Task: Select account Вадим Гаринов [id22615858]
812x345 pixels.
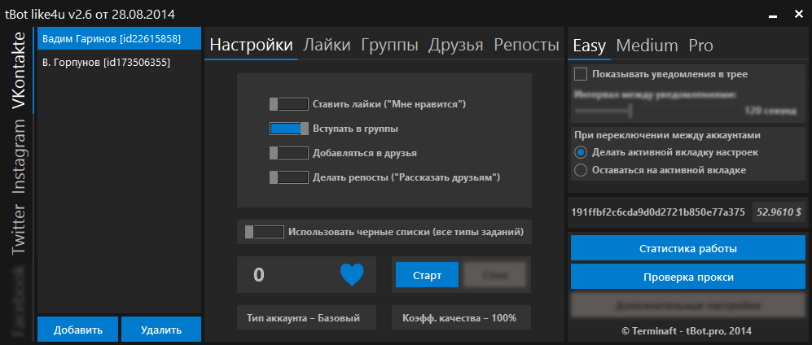Action: click(119, 38)
